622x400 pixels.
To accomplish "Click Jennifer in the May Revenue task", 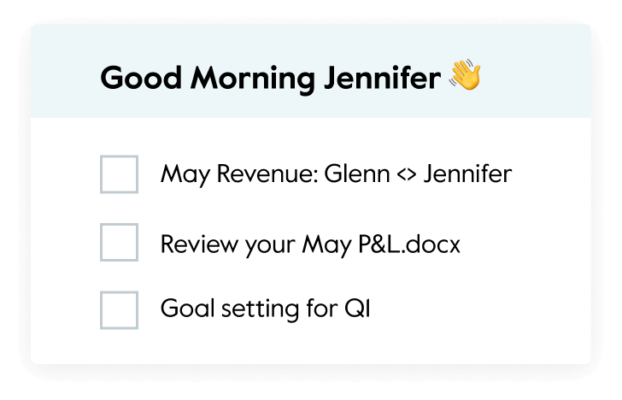I will point(467,174).
